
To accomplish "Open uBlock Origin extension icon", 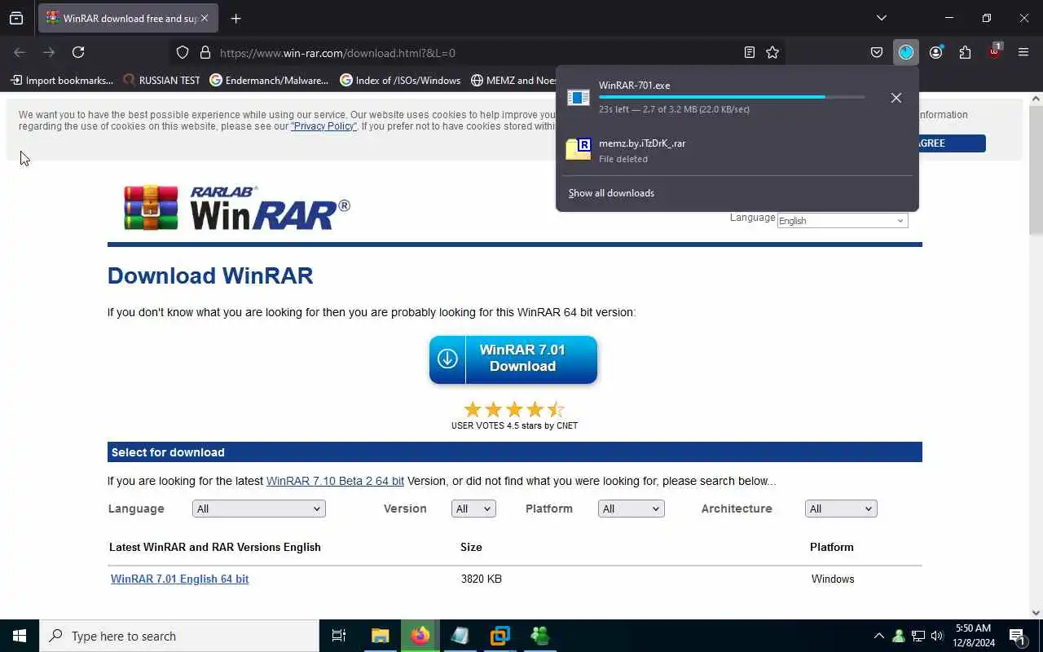I will (x=994, y=52).
